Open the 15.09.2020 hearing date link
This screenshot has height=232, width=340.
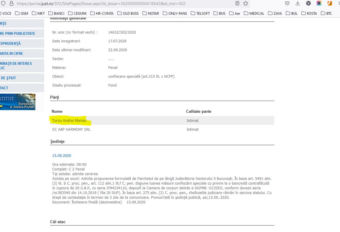click(x=61, y=156)
